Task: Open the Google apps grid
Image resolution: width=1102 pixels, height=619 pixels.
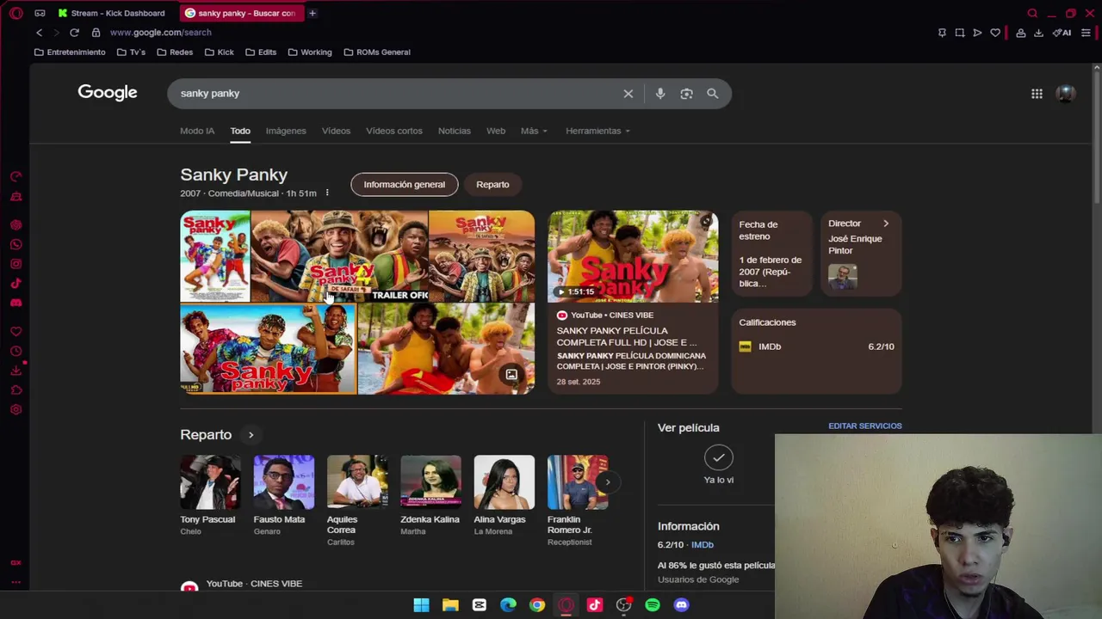Action: click(1037, 94)
